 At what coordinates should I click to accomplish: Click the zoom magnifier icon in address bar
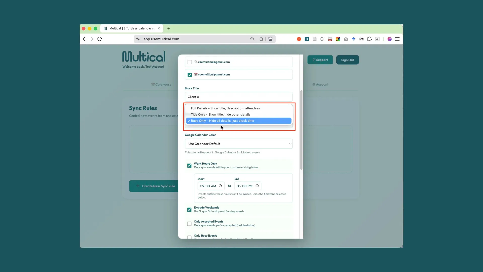click(252, 39)
